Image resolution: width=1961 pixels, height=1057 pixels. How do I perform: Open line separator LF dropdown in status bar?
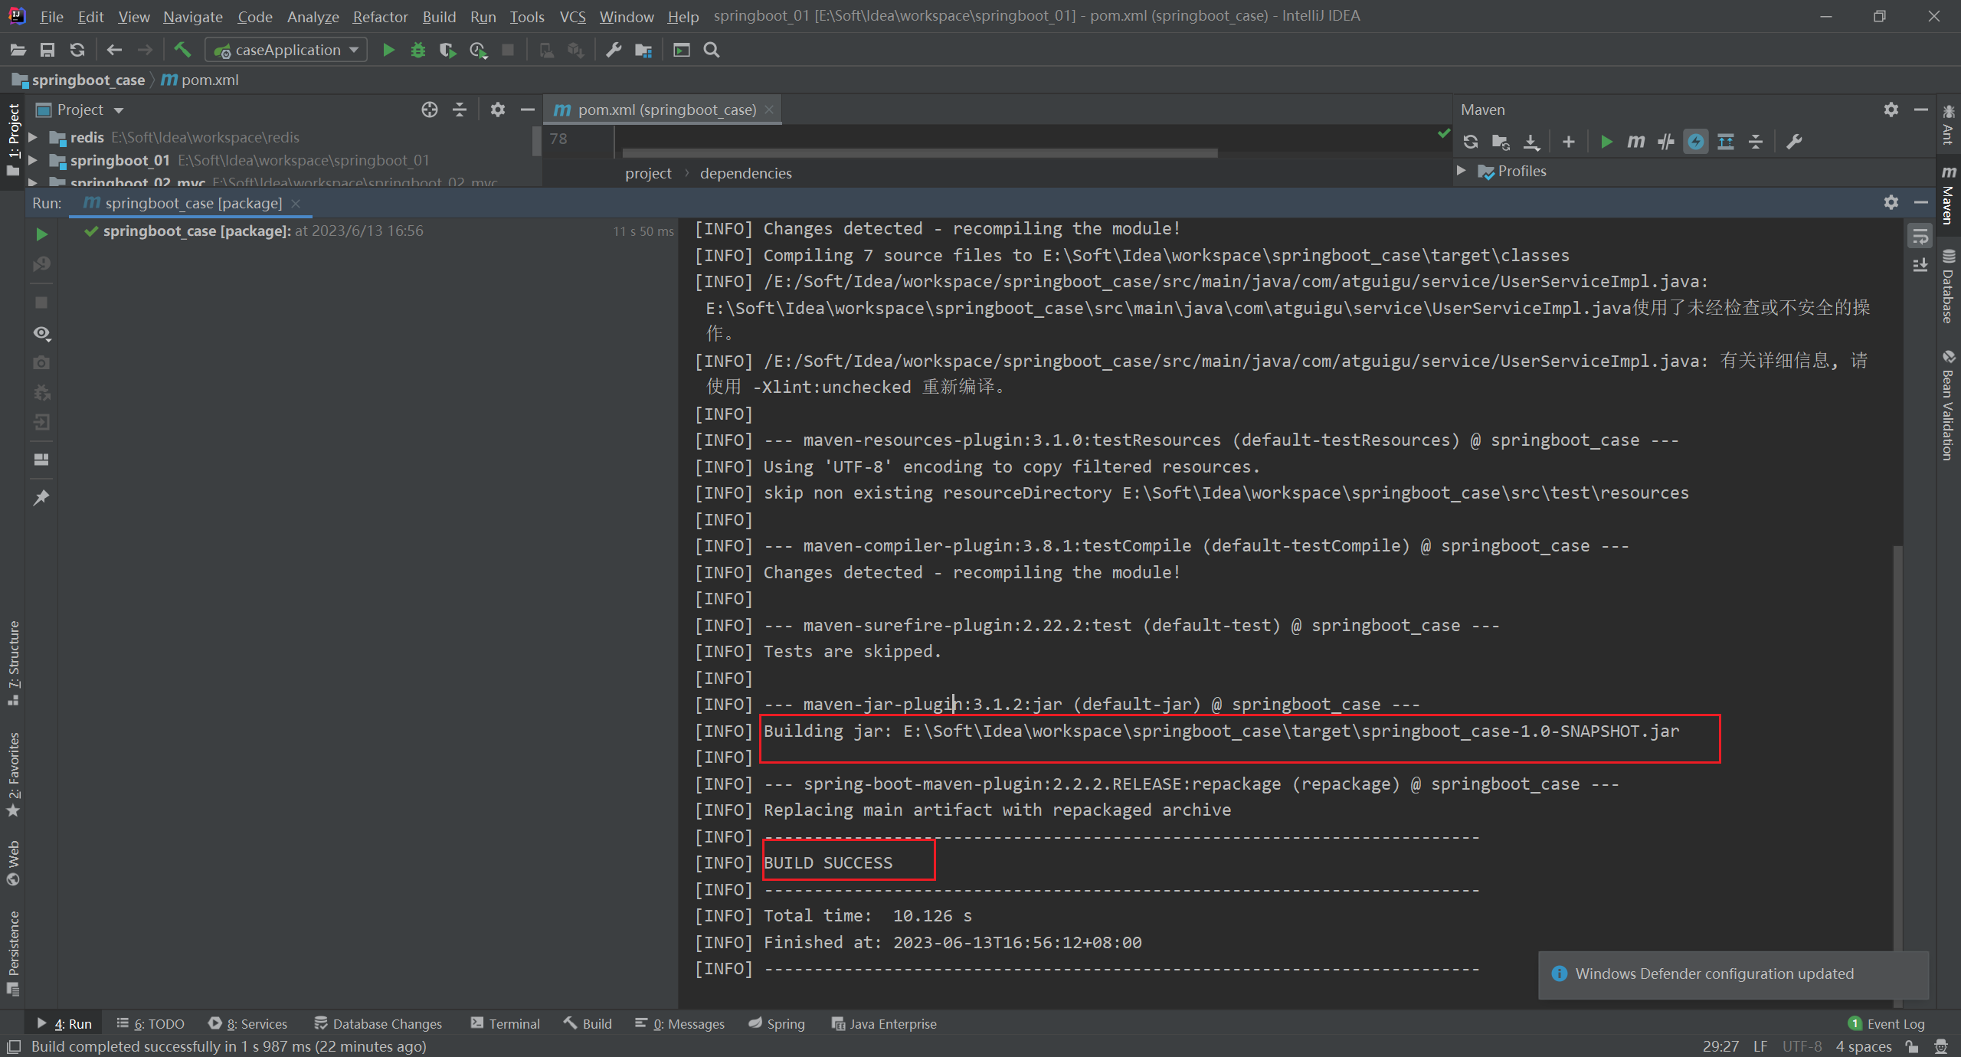pyautogui.click(x=1760, y=1046)
